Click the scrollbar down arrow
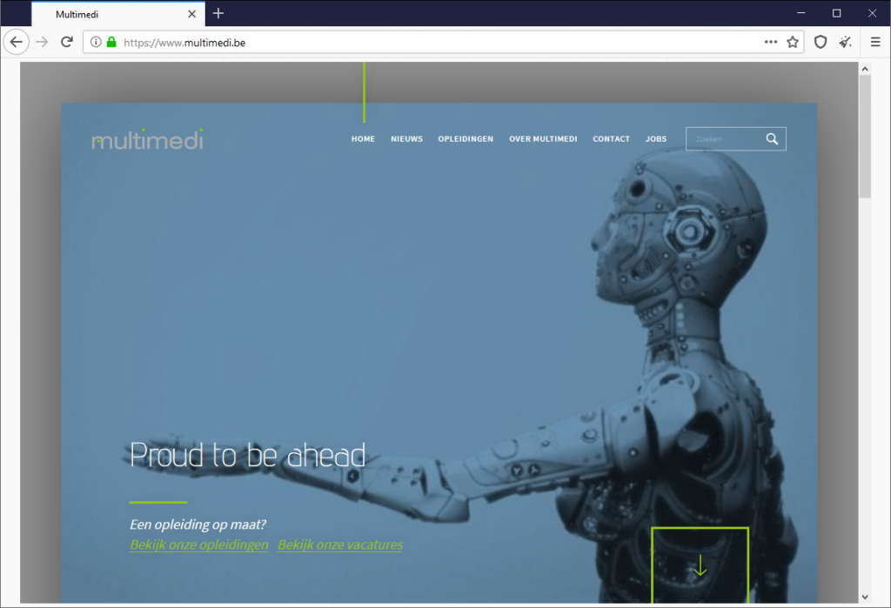 (x=865, y=597)
